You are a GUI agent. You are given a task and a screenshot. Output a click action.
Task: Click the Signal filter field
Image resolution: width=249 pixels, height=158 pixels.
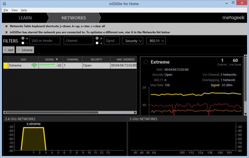click(x=112, y=41)
